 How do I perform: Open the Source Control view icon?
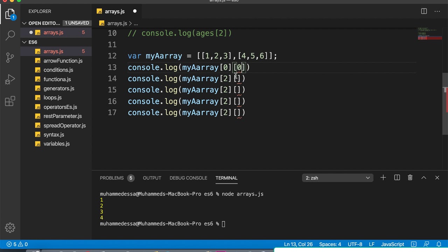[10, 57]
